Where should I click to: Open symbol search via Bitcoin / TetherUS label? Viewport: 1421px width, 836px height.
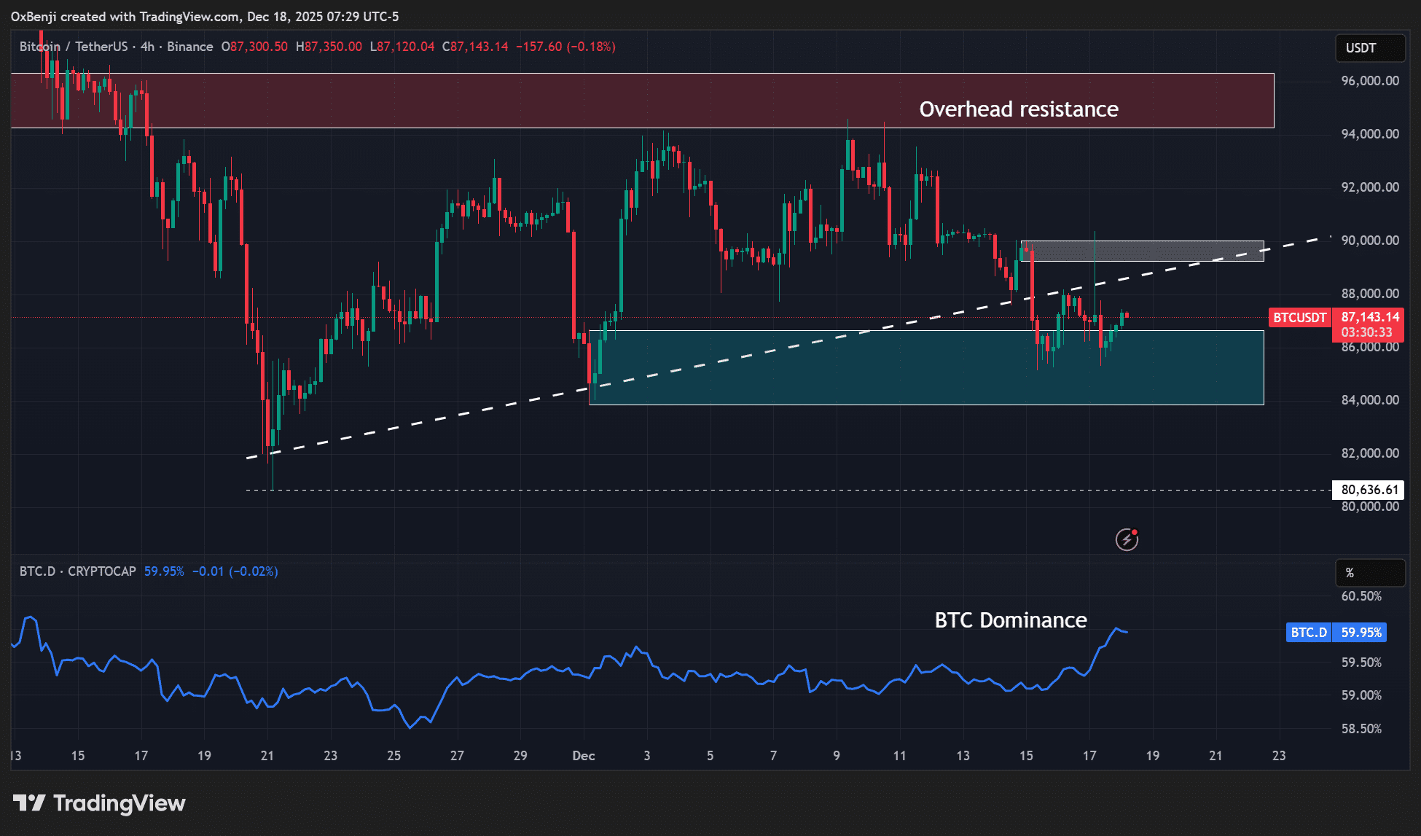[73, 46]
